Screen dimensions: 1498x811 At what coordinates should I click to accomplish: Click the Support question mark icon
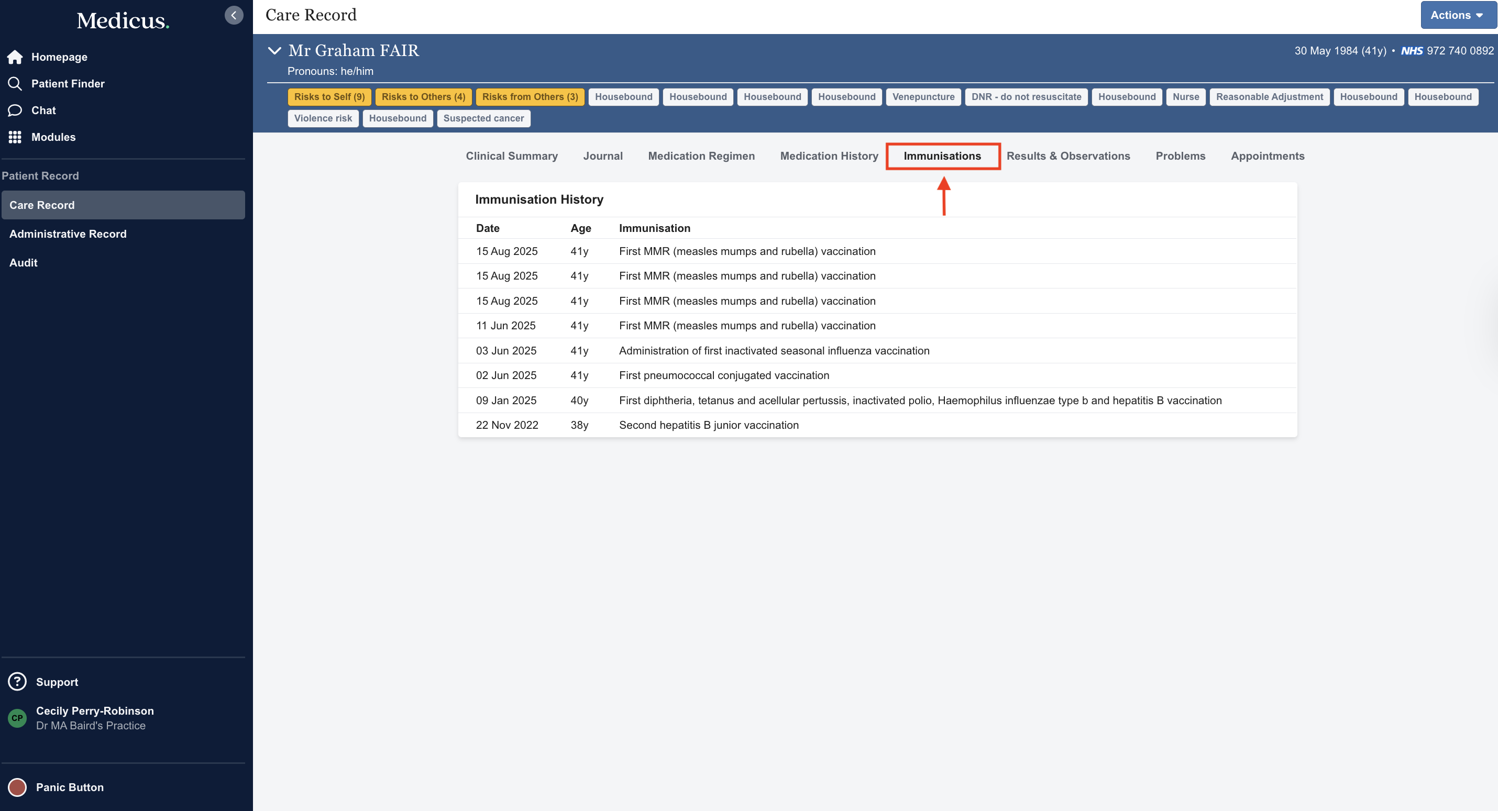pyautogui.click(x=17, y=681)
